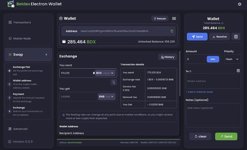
Task: Click sync progress bar above status
Action: pos(118,139)
